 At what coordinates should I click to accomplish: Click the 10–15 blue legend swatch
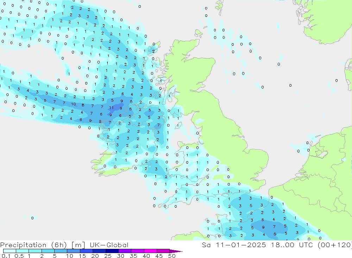[74, 251]
